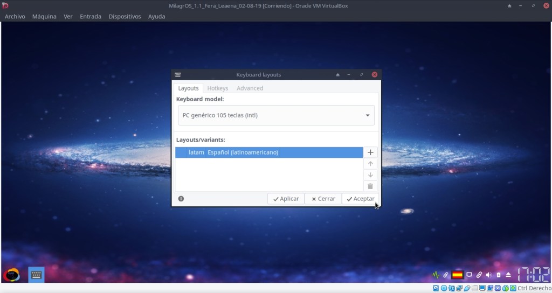Click the green system monitor tray icon
552x293 pixels.
(x=436, y=275)
